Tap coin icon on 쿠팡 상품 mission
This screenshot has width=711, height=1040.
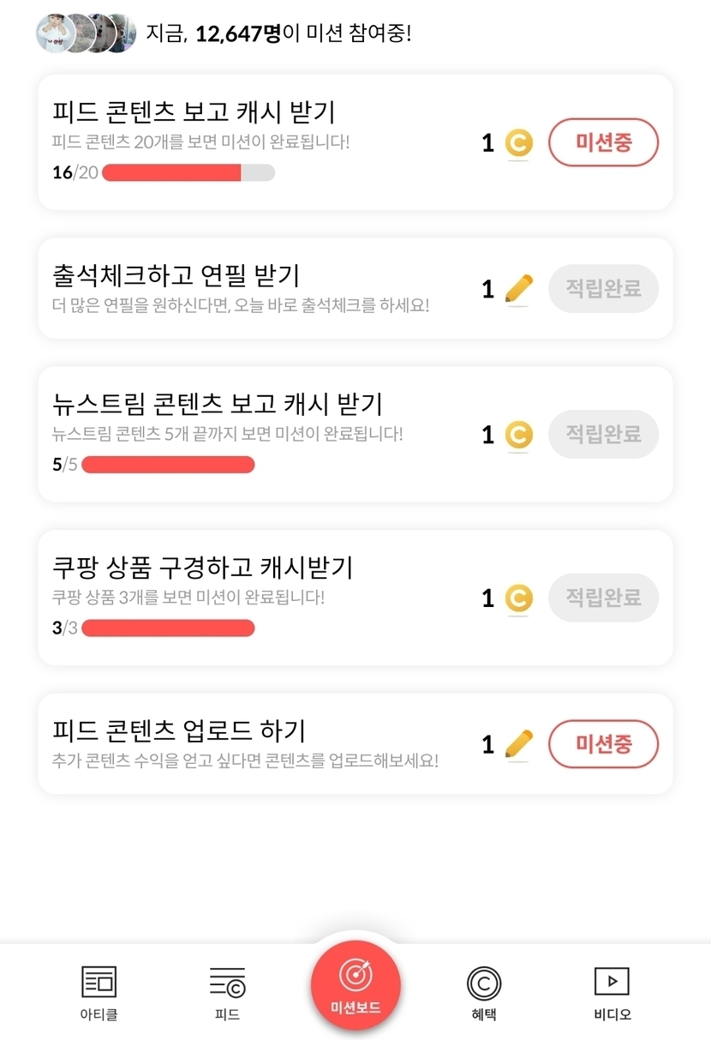click(x=518, y=598)
